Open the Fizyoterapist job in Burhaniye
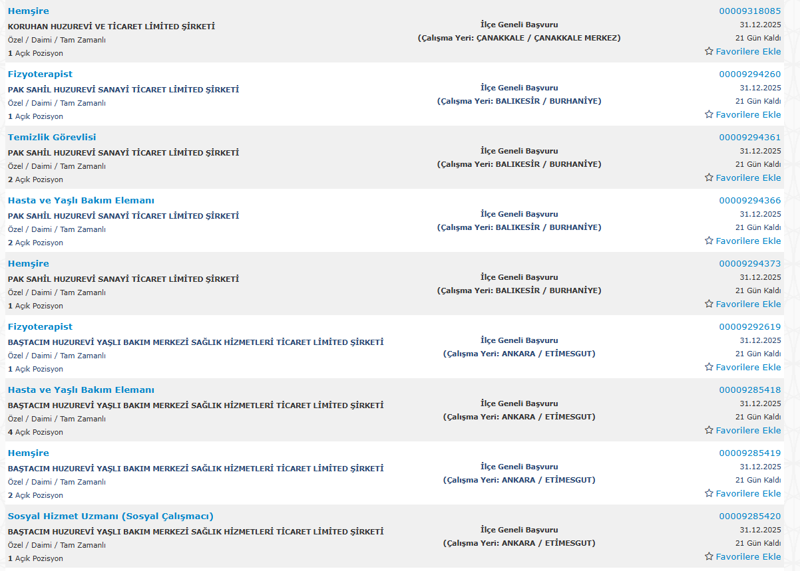Image resolution: width=800 pixels, height=571 pixels. [40, 74]
